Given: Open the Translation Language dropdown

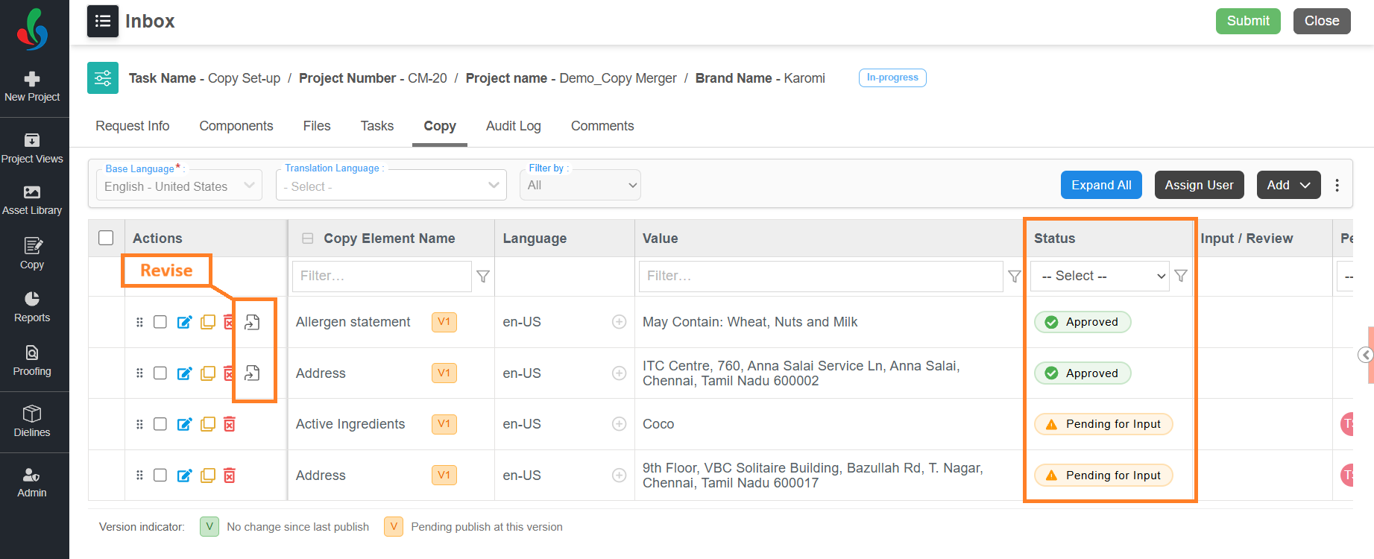Looking at the screenshot, I should [x=391, y=186].
